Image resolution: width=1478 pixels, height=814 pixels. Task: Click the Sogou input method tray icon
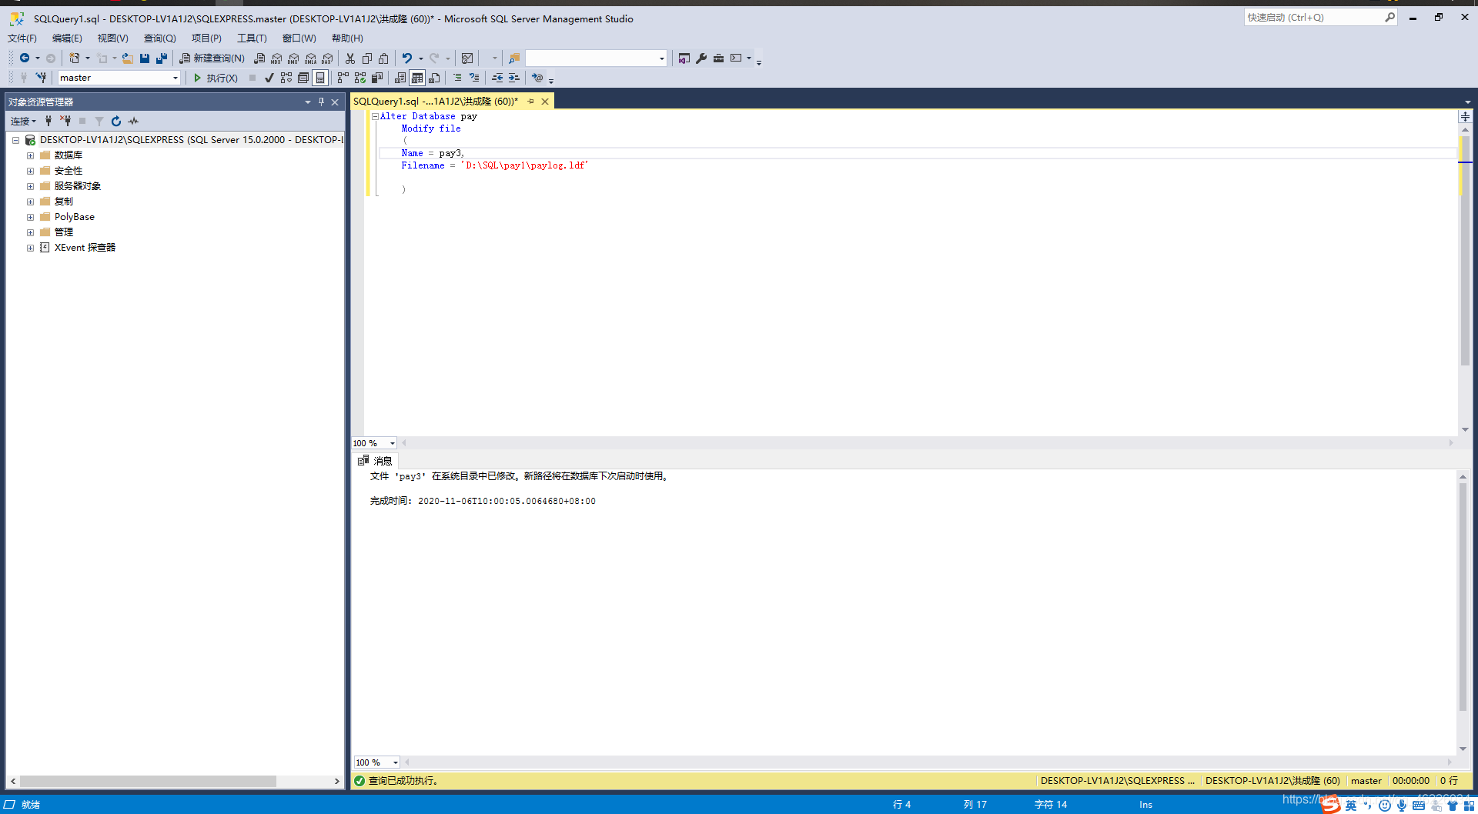click(x=1331, y=805)
